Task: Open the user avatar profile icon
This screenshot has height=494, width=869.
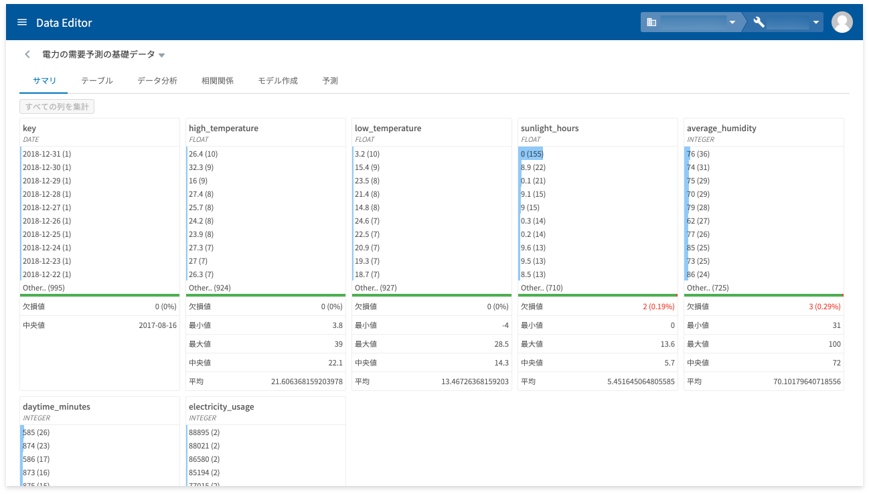Action: (842, 22)
